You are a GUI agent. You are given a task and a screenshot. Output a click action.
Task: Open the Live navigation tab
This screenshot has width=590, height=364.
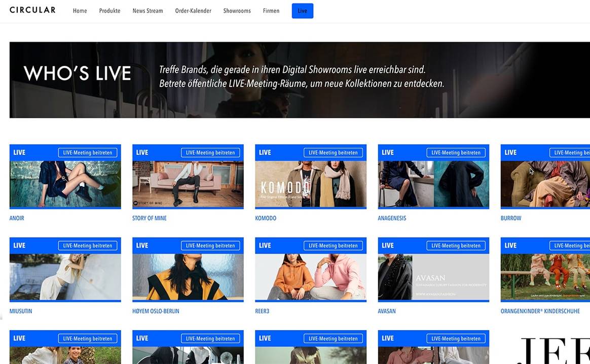click(302, 10)
